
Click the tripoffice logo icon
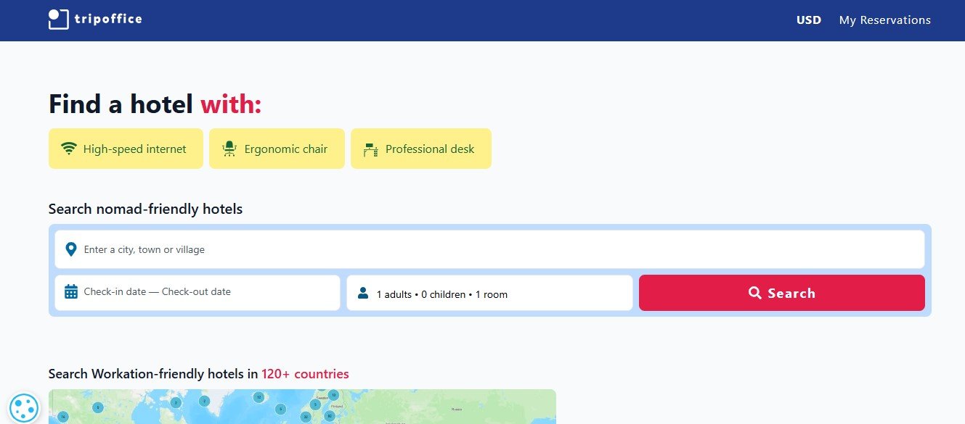point(58,20)
